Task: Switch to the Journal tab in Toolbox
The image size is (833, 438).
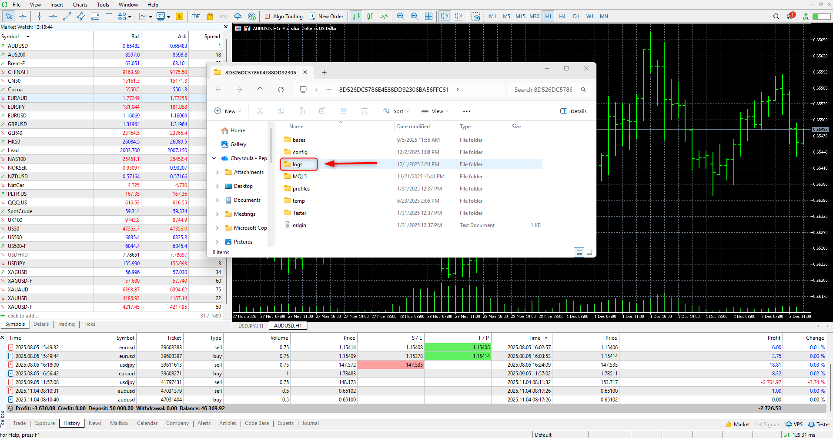Action: (x=310, y=423)
